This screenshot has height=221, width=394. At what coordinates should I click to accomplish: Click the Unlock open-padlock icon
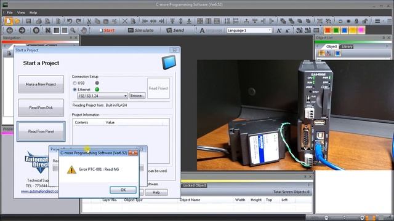click(364, 21)
